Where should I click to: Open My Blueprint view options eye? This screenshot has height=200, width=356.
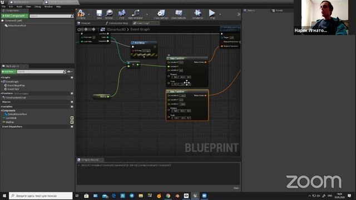[x=69, y=72]
